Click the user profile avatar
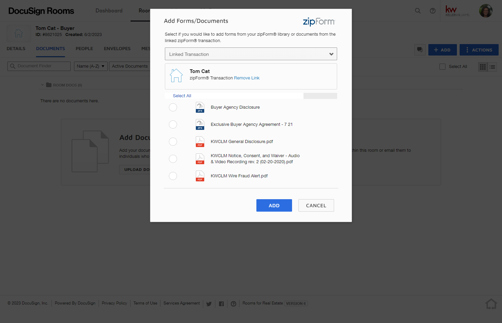This screenshot has width=502, height=323. coord(486,11)
